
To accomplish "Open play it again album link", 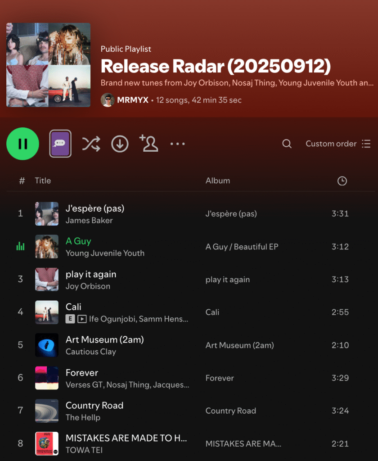I will pyautogui.click(x=228, y=280).
